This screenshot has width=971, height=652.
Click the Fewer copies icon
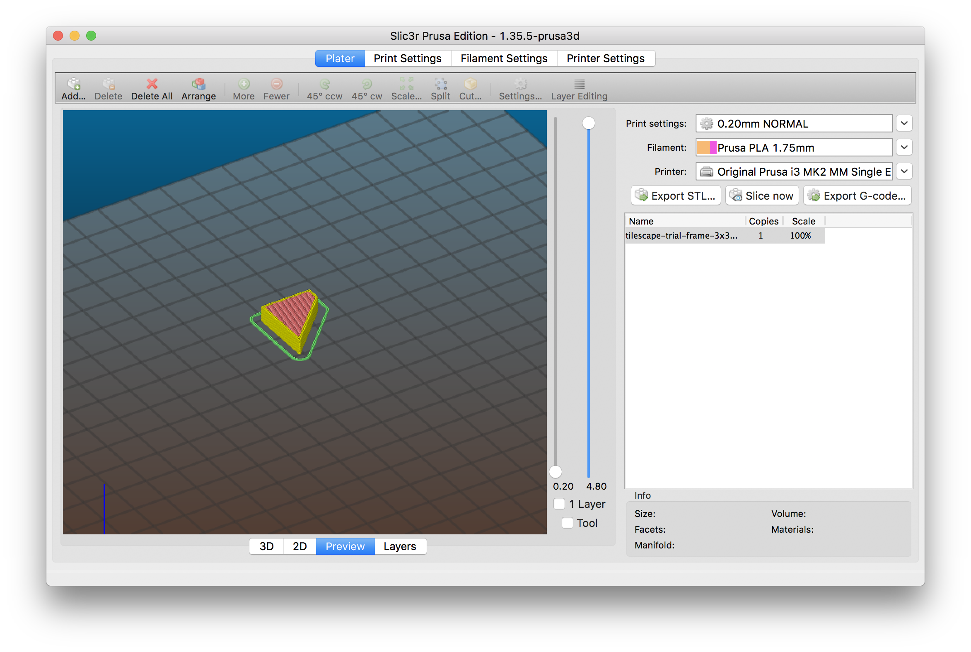click(277, 84)
